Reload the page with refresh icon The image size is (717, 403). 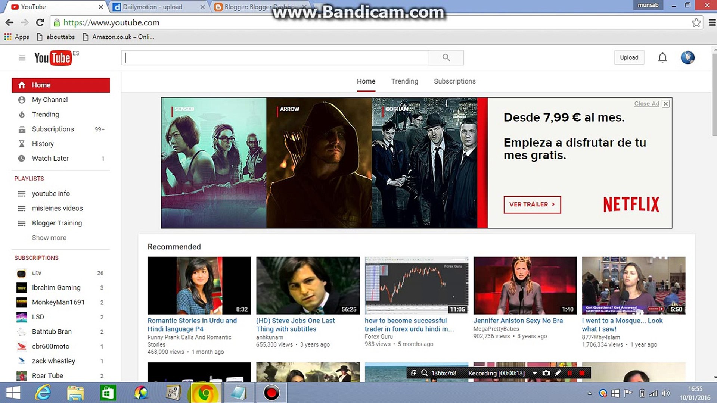click(x=40, y=22)
